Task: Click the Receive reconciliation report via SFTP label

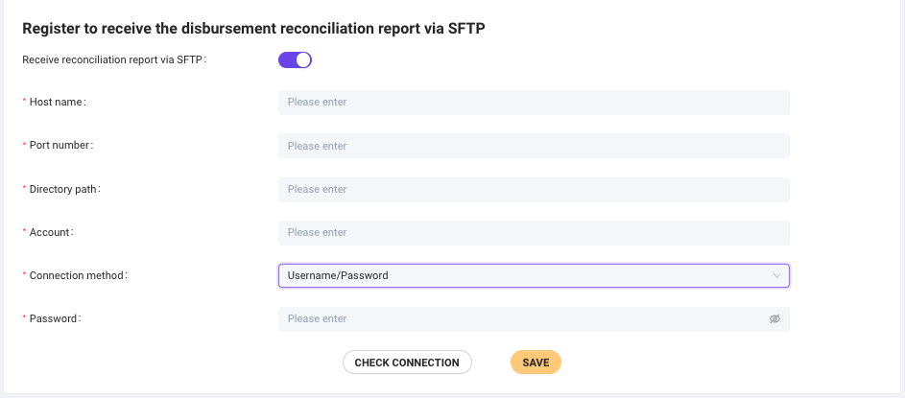Action: click(114, 60)
